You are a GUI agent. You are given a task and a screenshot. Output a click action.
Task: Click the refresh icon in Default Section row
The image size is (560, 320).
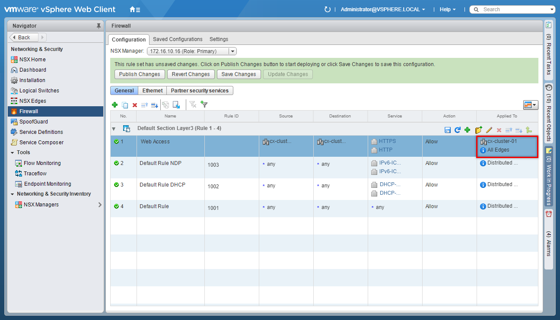click(x=457, y=130)
